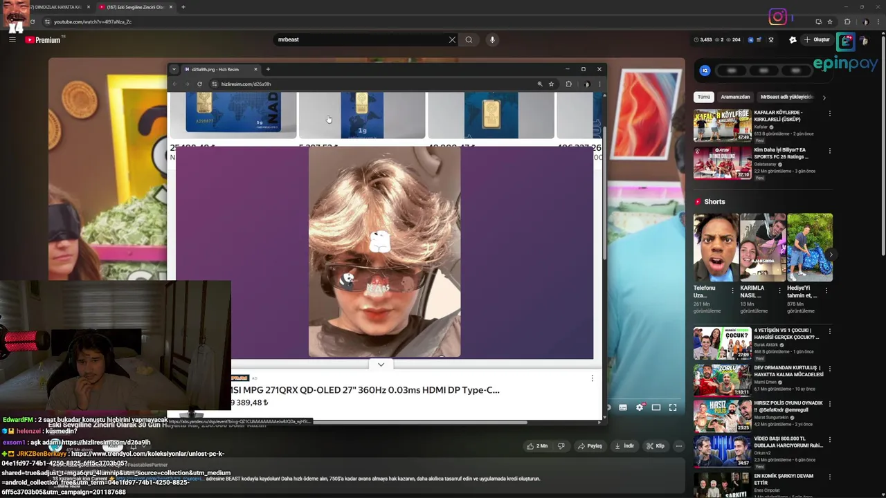Share video using Paylaş button
The height and width of the screenshot is (498, 886).
point(590,446)
